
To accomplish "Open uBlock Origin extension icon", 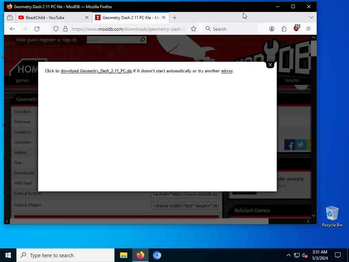I will click(x=296, y=28).
